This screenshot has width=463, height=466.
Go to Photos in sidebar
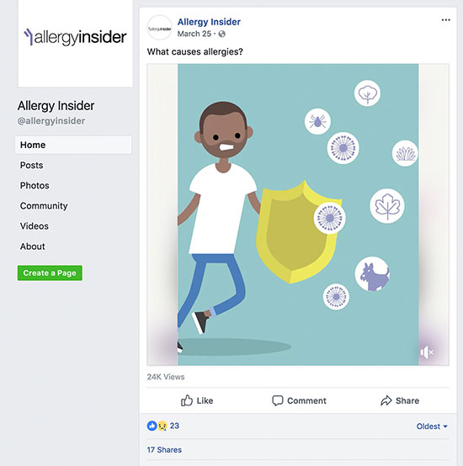(35, 185)
